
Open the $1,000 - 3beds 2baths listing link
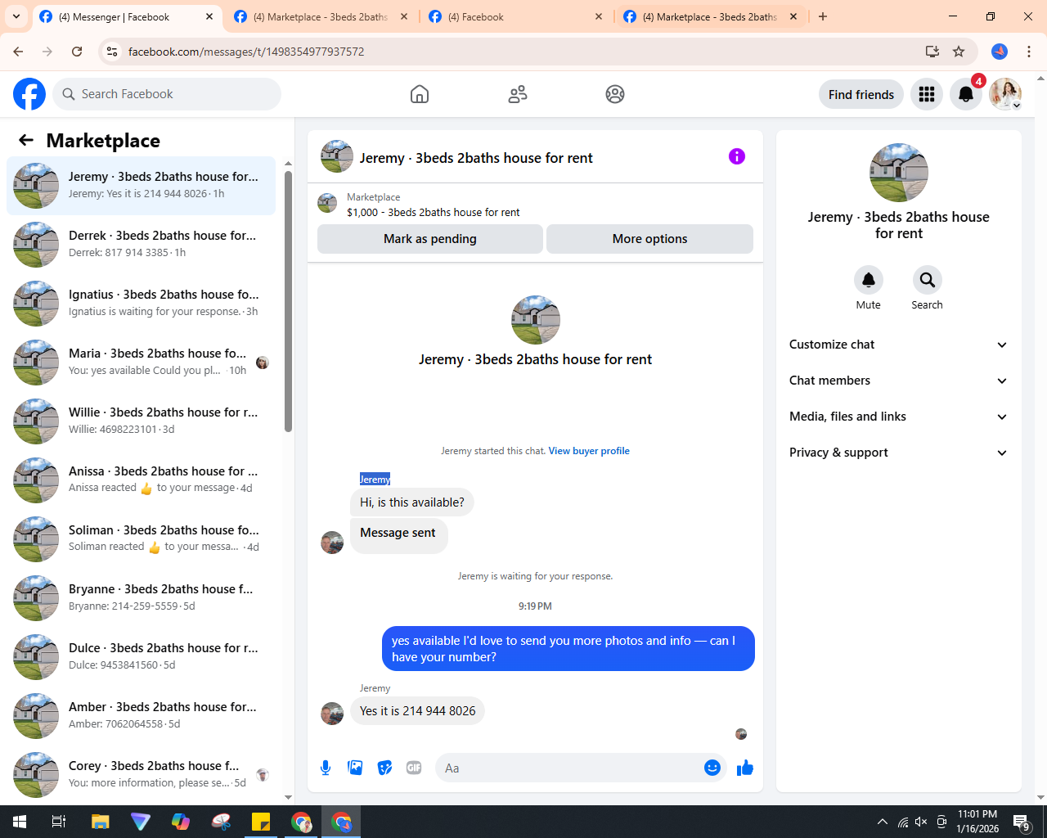pos(433,212)
